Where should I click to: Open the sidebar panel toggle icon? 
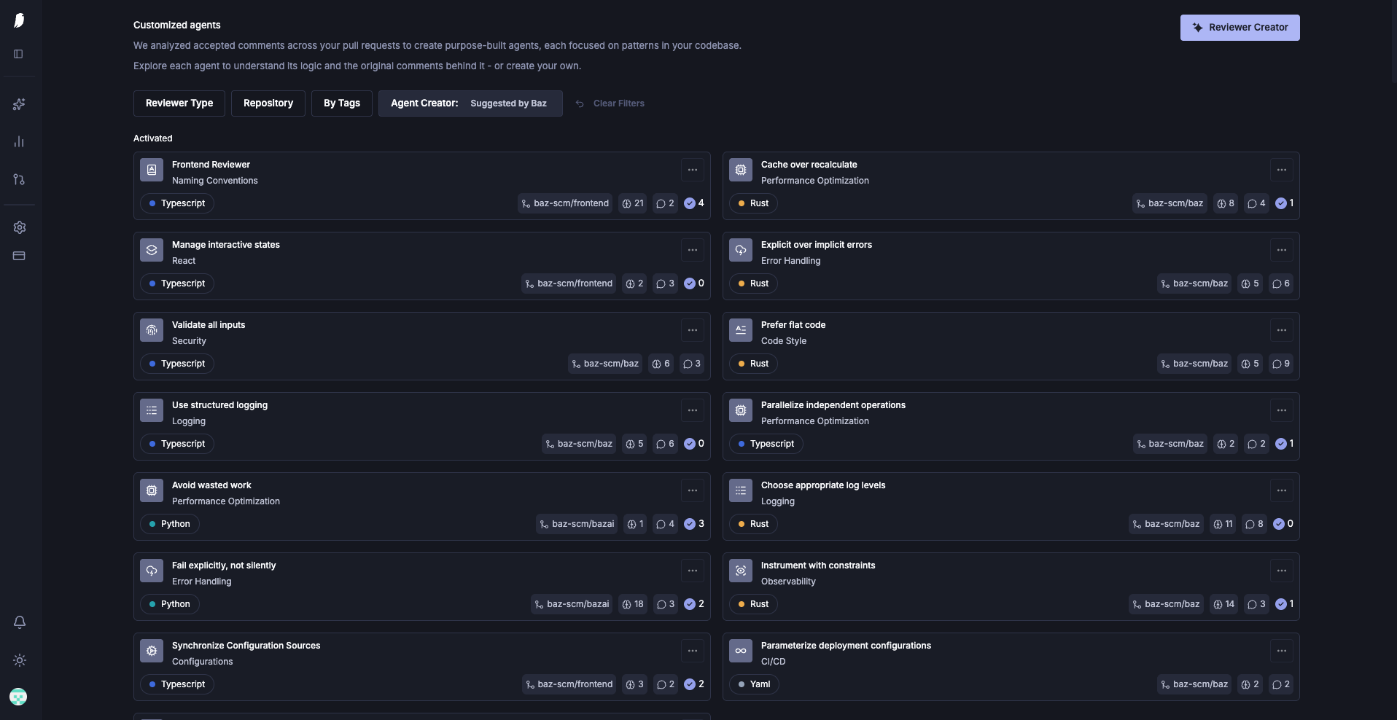click(x=19, y=54)
